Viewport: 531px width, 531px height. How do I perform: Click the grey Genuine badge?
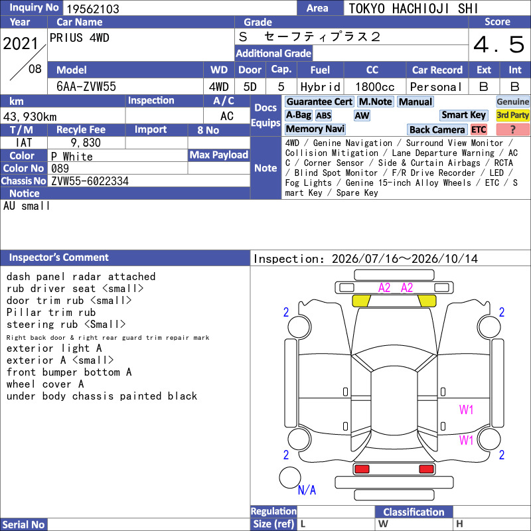pyautogui.click(x=512, y=102)
